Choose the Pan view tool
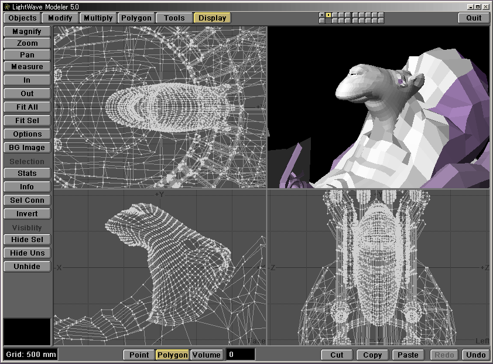The image size is (493, 364). 27,55
